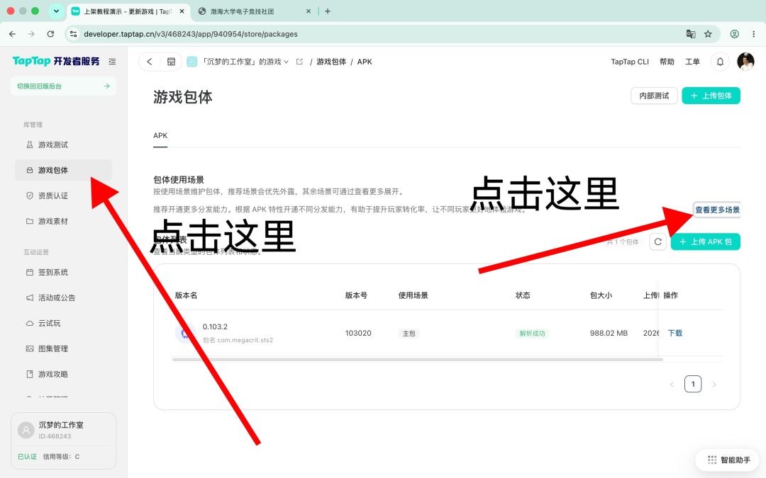Open game page via external link icon
The image size is (766, 478).
pos(299,62)
